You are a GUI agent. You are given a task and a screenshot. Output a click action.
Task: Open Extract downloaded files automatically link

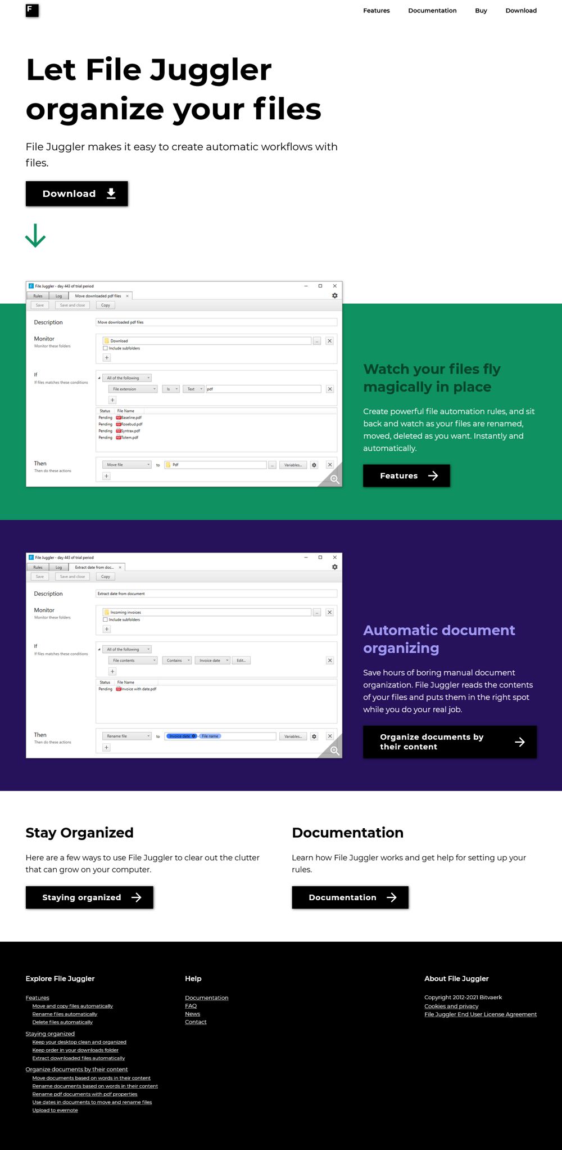coord(79,1058)
